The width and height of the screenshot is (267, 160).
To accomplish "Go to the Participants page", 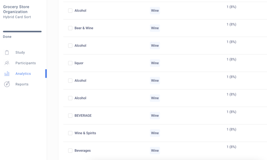I will coord(26,63).
